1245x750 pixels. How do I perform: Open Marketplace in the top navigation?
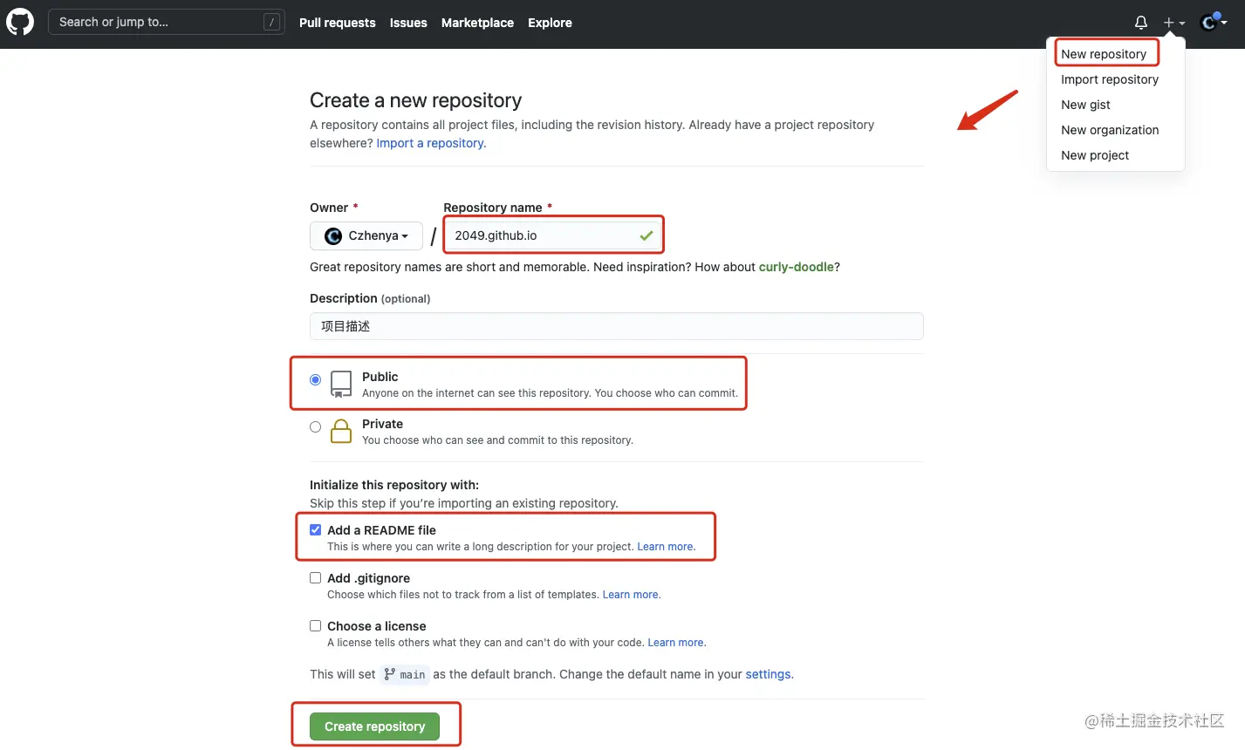point(477,23)
